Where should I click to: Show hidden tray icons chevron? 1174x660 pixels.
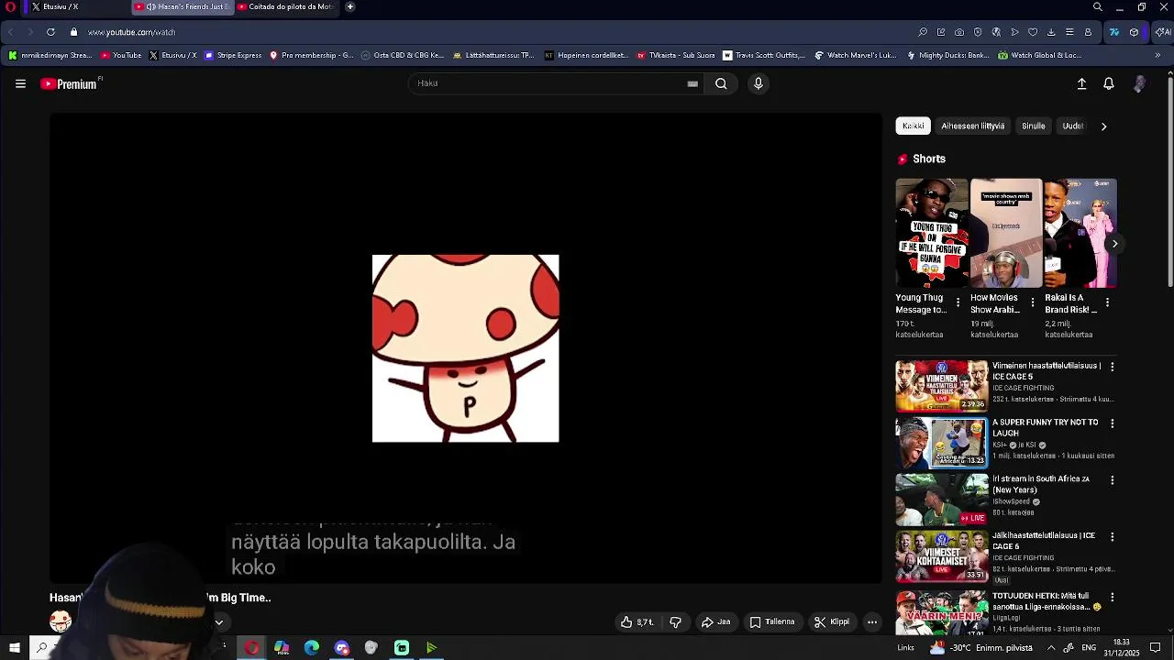coord(1051,648)
